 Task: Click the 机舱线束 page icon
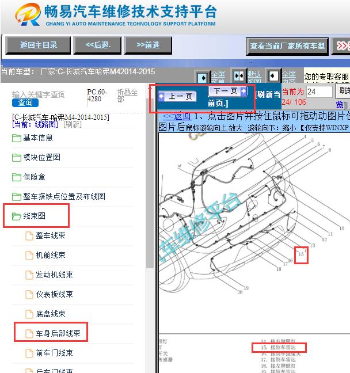(x=29, y=255)
